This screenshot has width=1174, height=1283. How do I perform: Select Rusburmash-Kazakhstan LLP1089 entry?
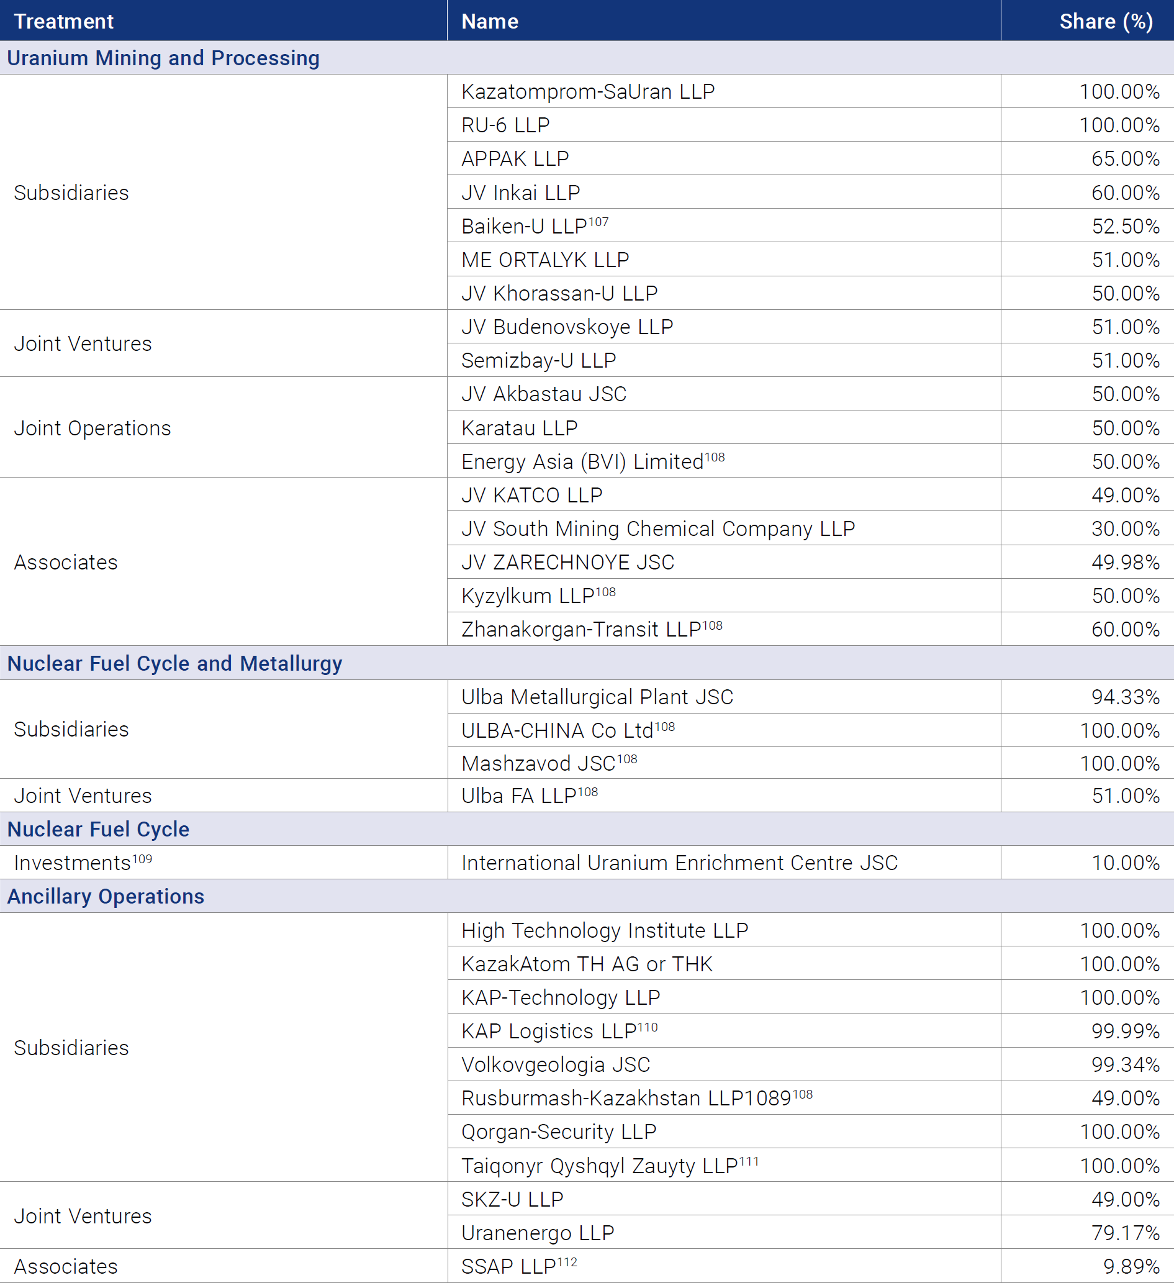[637, 1098]
